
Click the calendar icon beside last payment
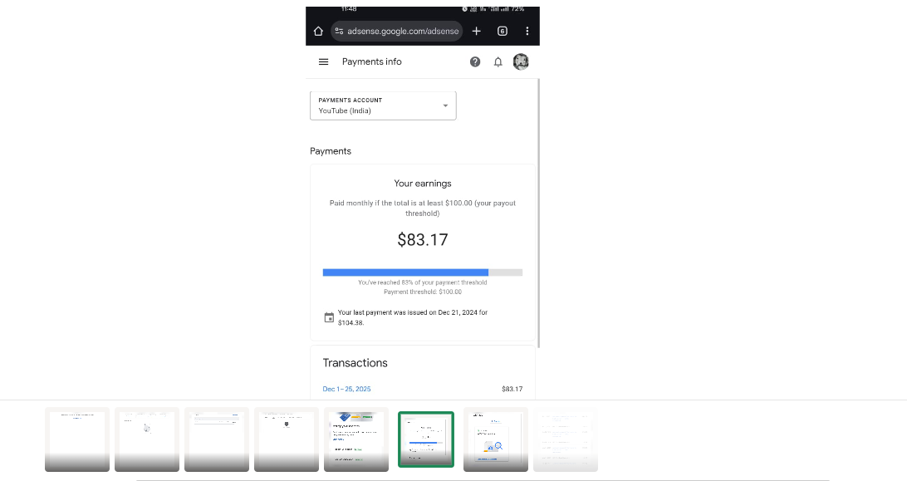329,317
